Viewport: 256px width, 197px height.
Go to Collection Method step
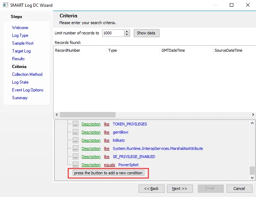(x=27, y=74)
